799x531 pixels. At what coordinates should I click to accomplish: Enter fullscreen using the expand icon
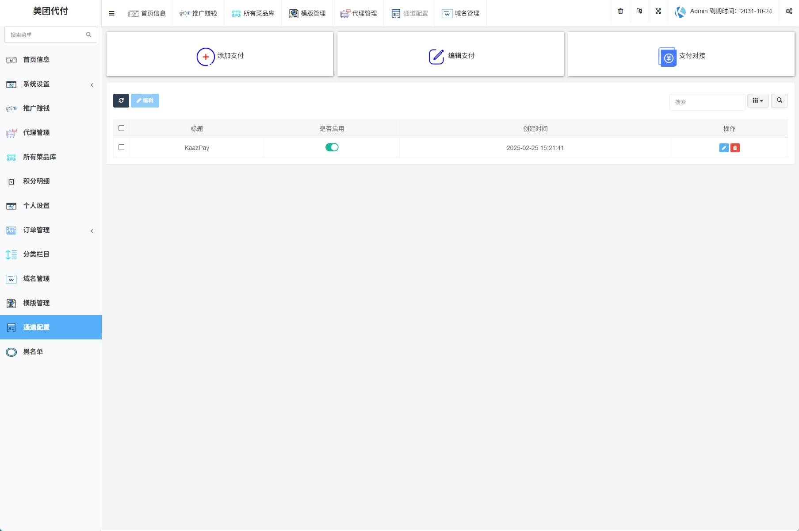coord(658,12)
